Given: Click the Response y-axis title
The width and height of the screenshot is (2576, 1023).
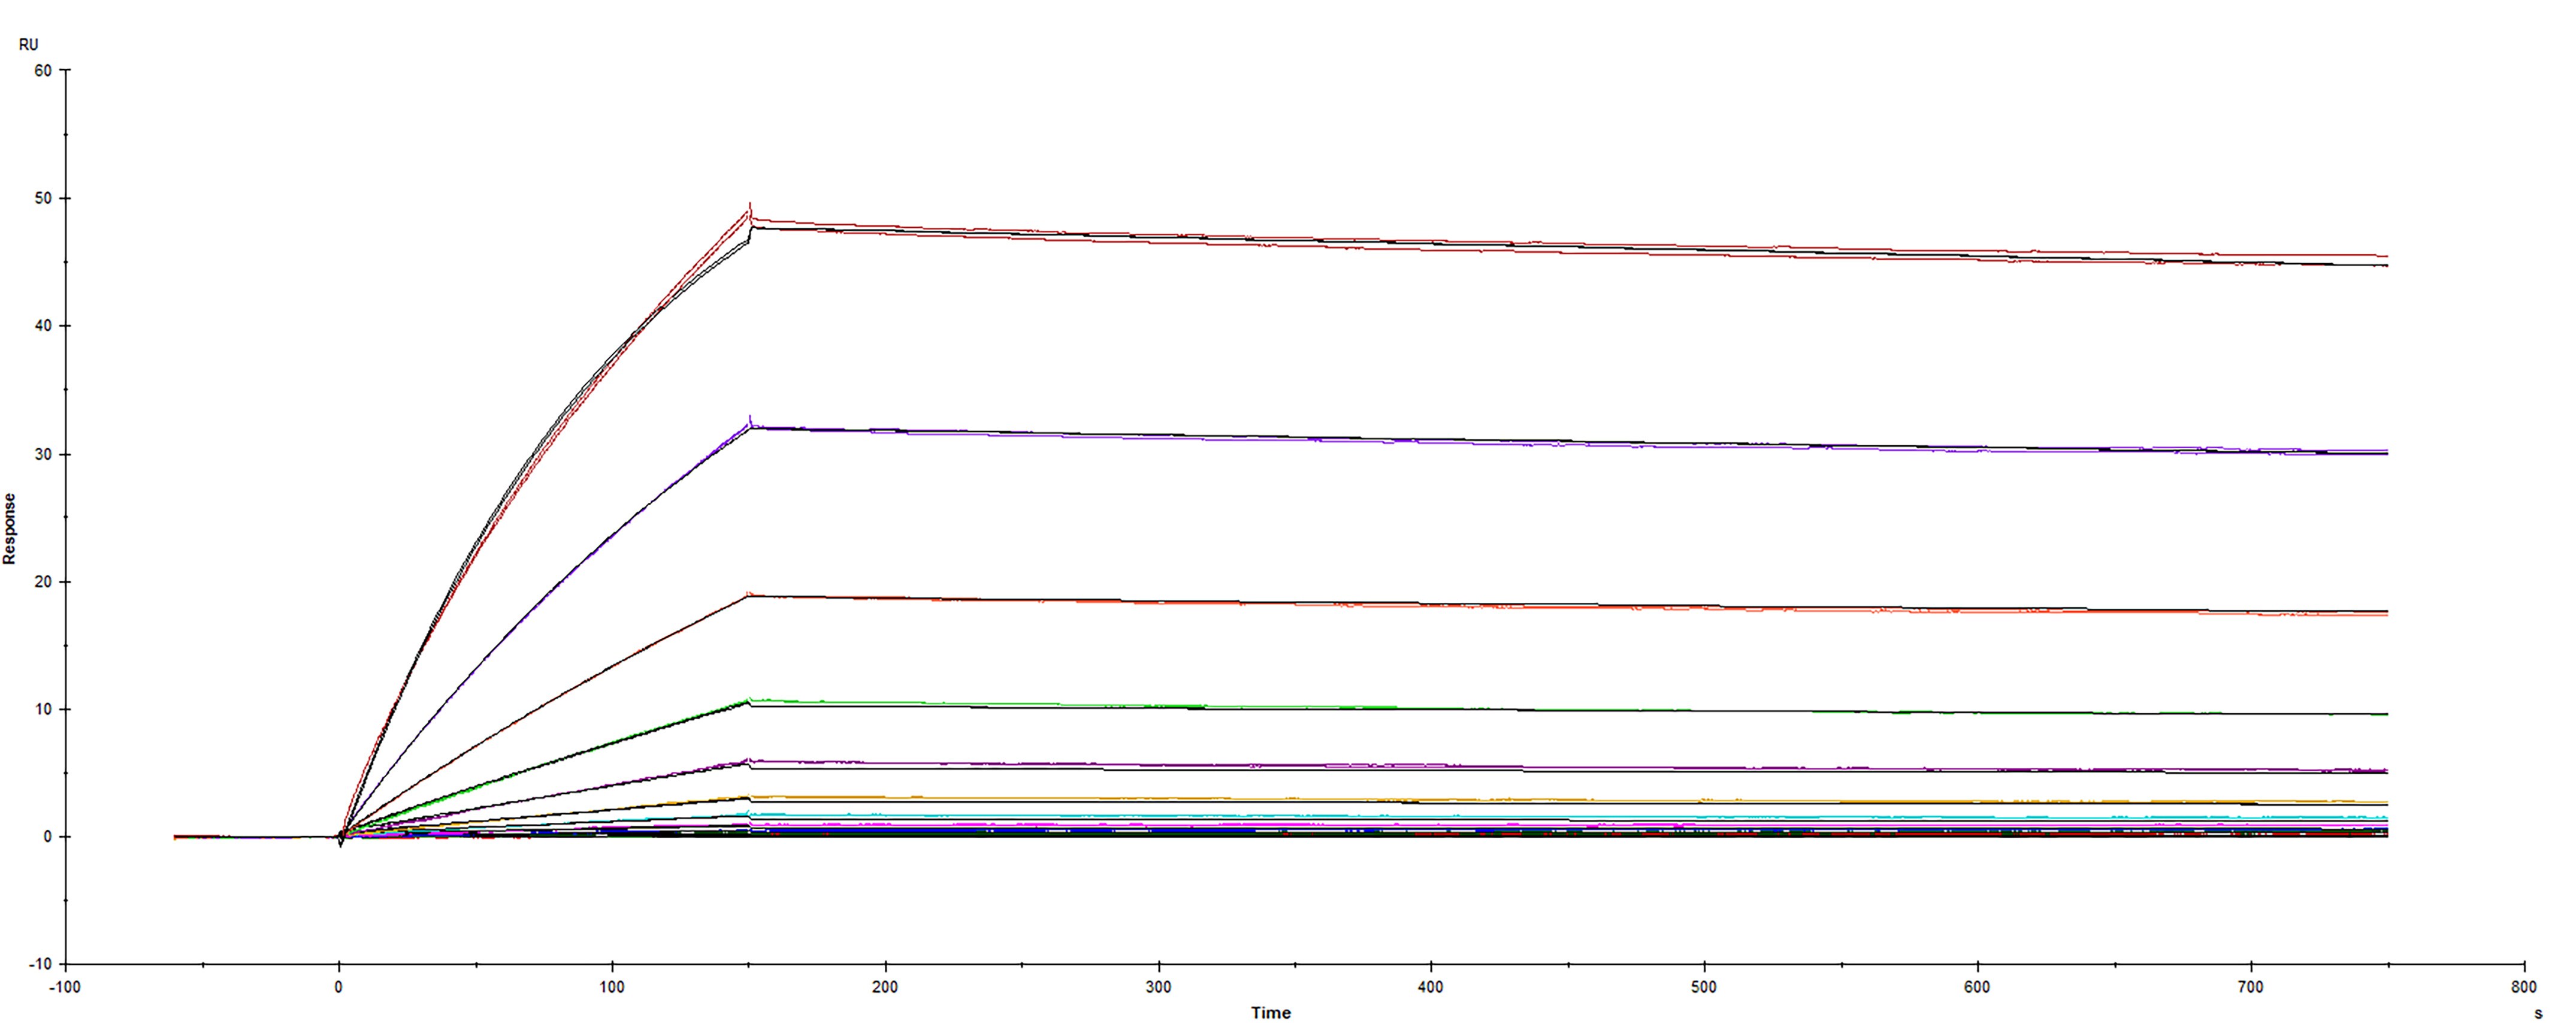Looking at the screenshot, I should tap(10, 529).
